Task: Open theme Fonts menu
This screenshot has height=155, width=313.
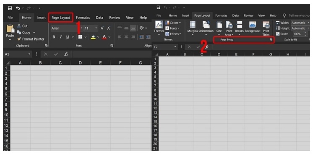Action: coord(172,28)
